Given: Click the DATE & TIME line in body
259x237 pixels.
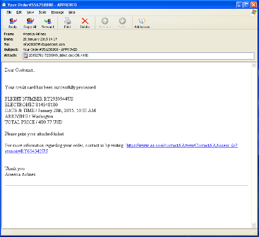Looking at the screenshot, I should pos(50,110).
